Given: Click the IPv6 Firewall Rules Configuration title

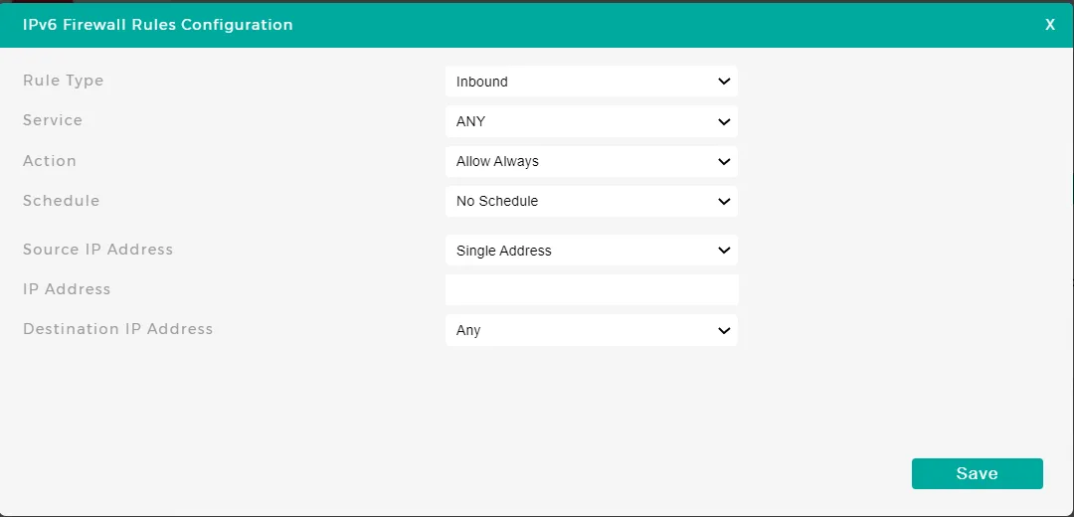Looking at the screenshot, I should tap(158, 25).
